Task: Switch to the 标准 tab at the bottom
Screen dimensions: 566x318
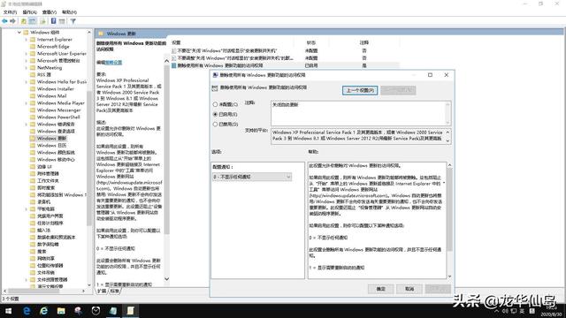Action: [x=114, y=291]
